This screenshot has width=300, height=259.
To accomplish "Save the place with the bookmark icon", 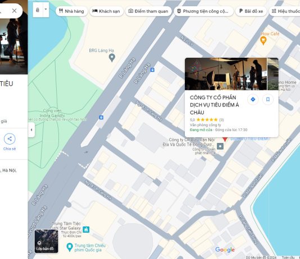I will pyautogui.click(x=268, y=99).
